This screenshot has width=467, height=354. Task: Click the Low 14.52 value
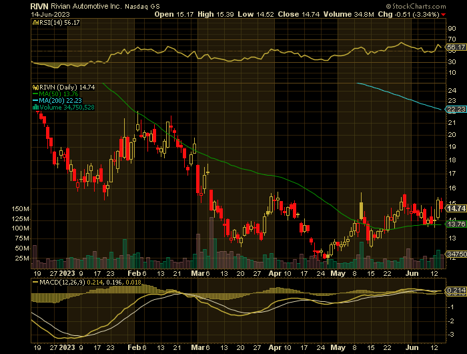[256, 14]
